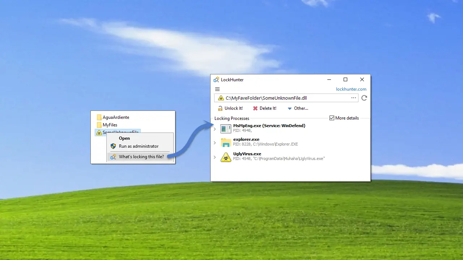Open the Other... dropdown

tap(297, 108)
